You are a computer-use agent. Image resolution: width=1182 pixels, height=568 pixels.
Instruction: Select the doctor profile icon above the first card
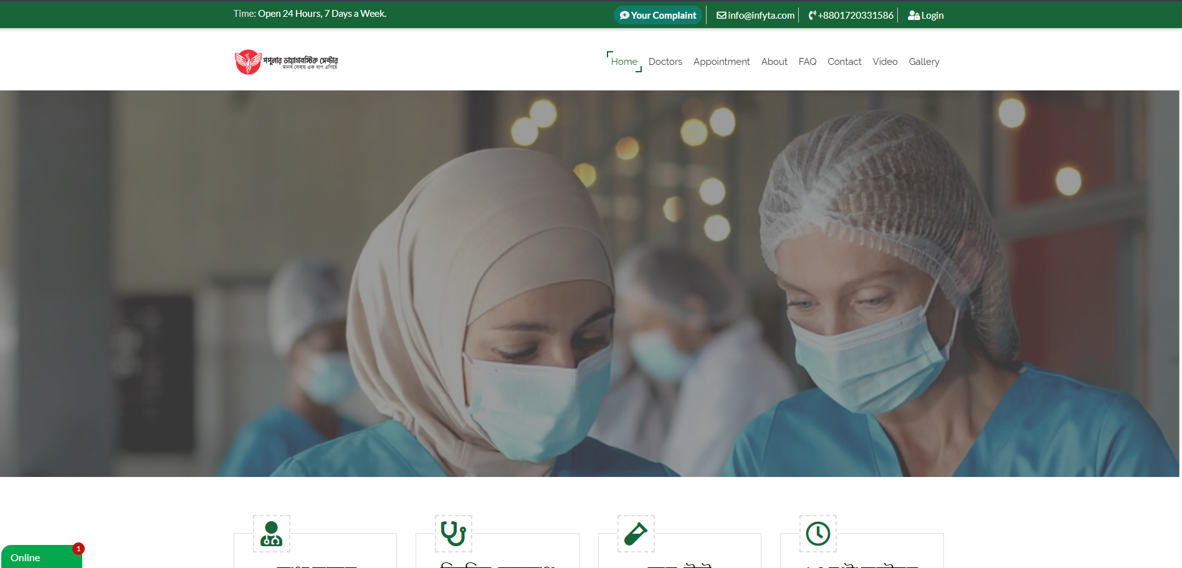270,534
